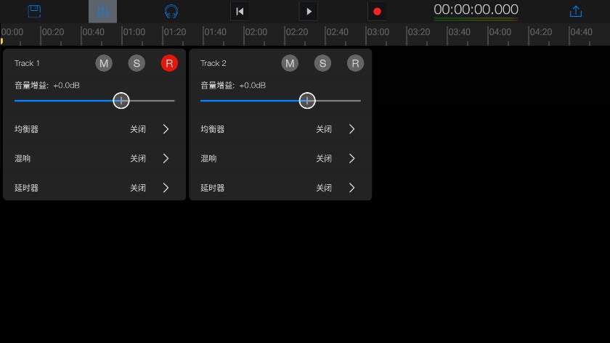Screen dimensions: 610x343
Task: Click Track 1 音量增益 slider handle
Action: tap(121, 101)
